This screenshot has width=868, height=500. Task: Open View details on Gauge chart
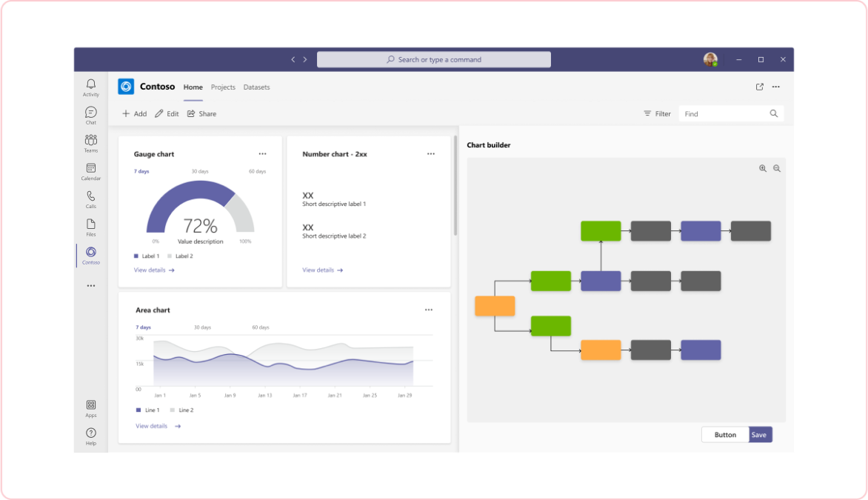click(154, 270)
